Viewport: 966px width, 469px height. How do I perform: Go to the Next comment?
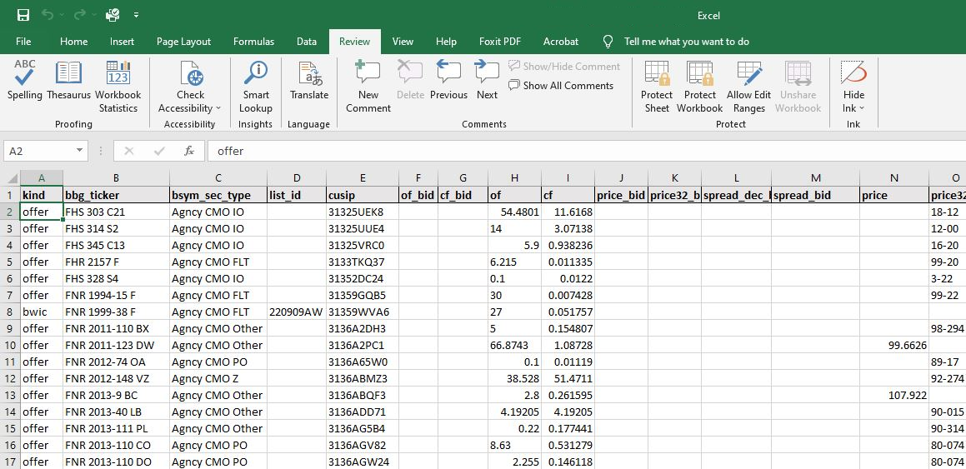click(x=487, y=82)
